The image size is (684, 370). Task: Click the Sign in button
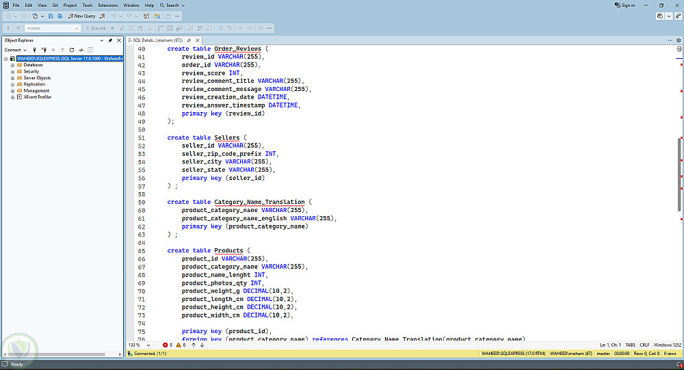pyautogui.click(x=624, y=5)
